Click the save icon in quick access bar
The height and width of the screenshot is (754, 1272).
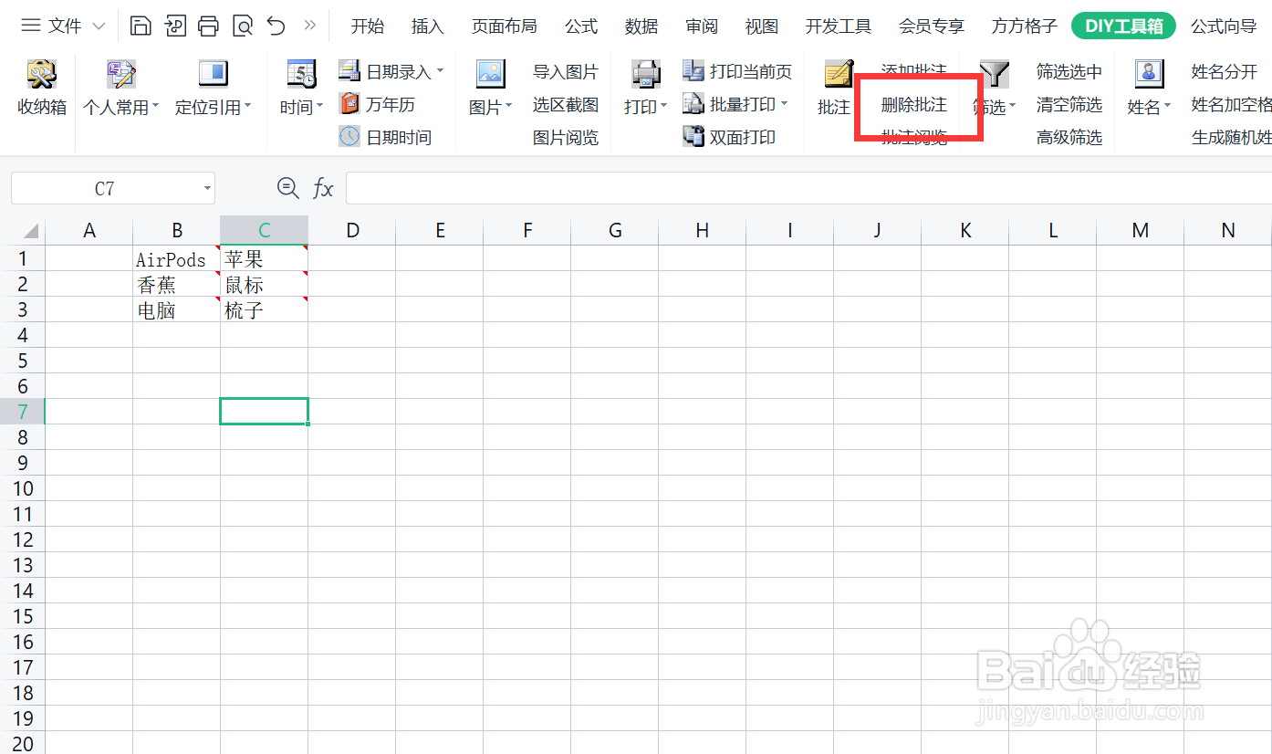tap(141, 26)
